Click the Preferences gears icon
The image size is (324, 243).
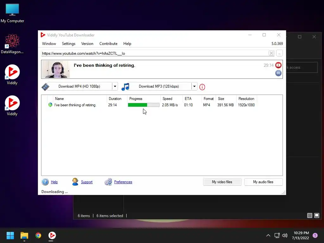(108, 182)
